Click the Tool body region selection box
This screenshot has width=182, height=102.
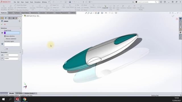(x=12, y=44)
